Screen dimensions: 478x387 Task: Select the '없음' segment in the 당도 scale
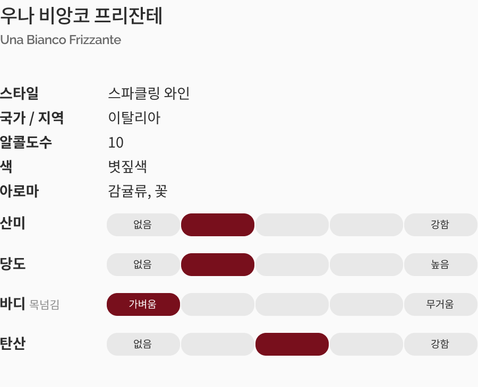pyautogui.click(x=143, y=264)
